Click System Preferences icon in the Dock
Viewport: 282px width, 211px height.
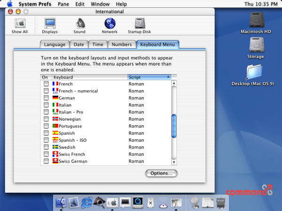pyautogui.click(x=112, y=203)
